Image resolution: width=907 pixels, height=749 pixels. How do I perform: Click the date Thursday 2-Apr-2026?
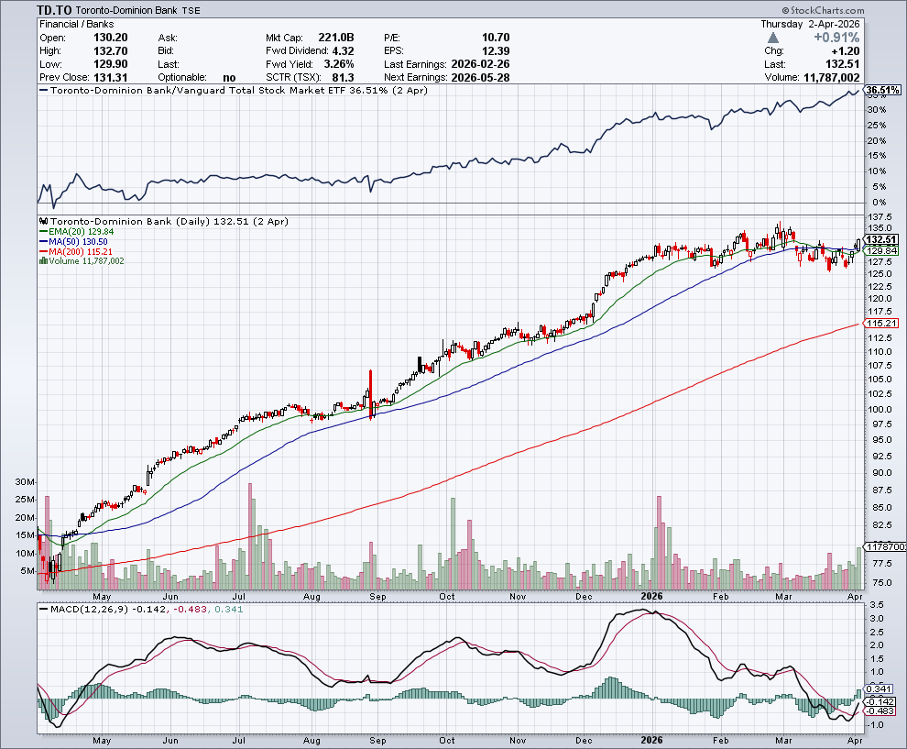(x=811, y=25)
